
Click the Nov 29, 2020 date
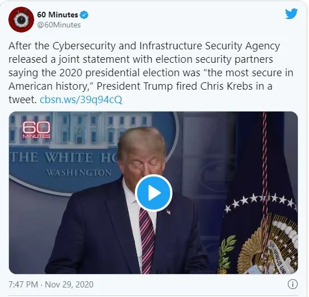(x=69, y=284)
